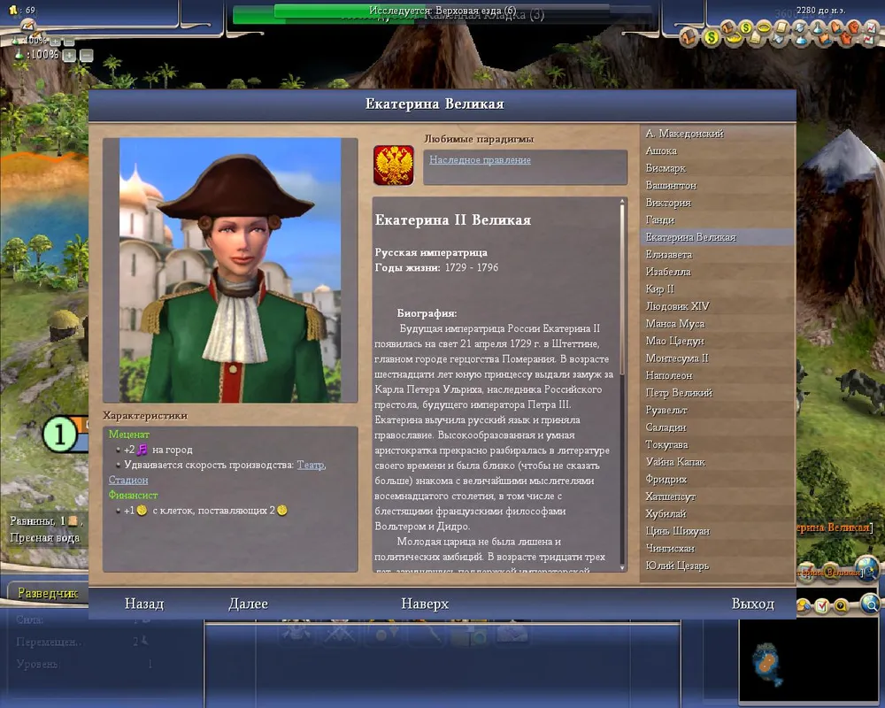The image size is (885, 708).
Task: Select Ганди in the leader list
Action: (717, 219)
